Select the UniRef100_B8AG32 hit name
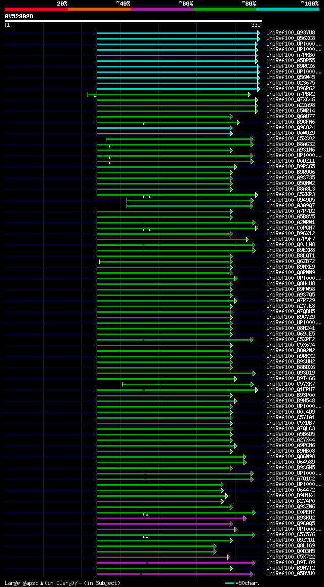Image resolution: width=324 pixels, height=587 pixels. click(x=291, y=144)
